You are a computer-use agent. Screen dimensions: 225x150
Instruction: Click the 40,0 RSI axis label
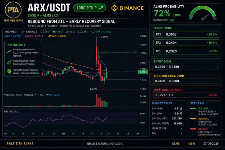(x=142, y=123)
